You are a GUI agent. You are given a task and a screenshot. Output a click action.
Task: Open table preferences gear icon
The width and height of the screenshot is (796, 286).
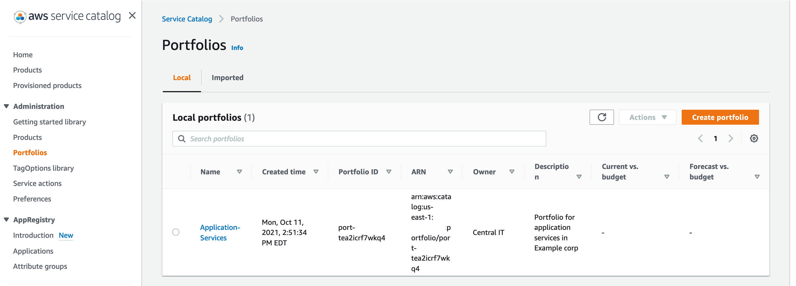coord(754,138)
